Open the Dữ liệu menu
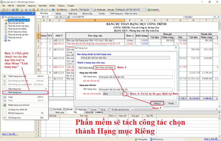221x141 pixels. click(x=52, y=6)
